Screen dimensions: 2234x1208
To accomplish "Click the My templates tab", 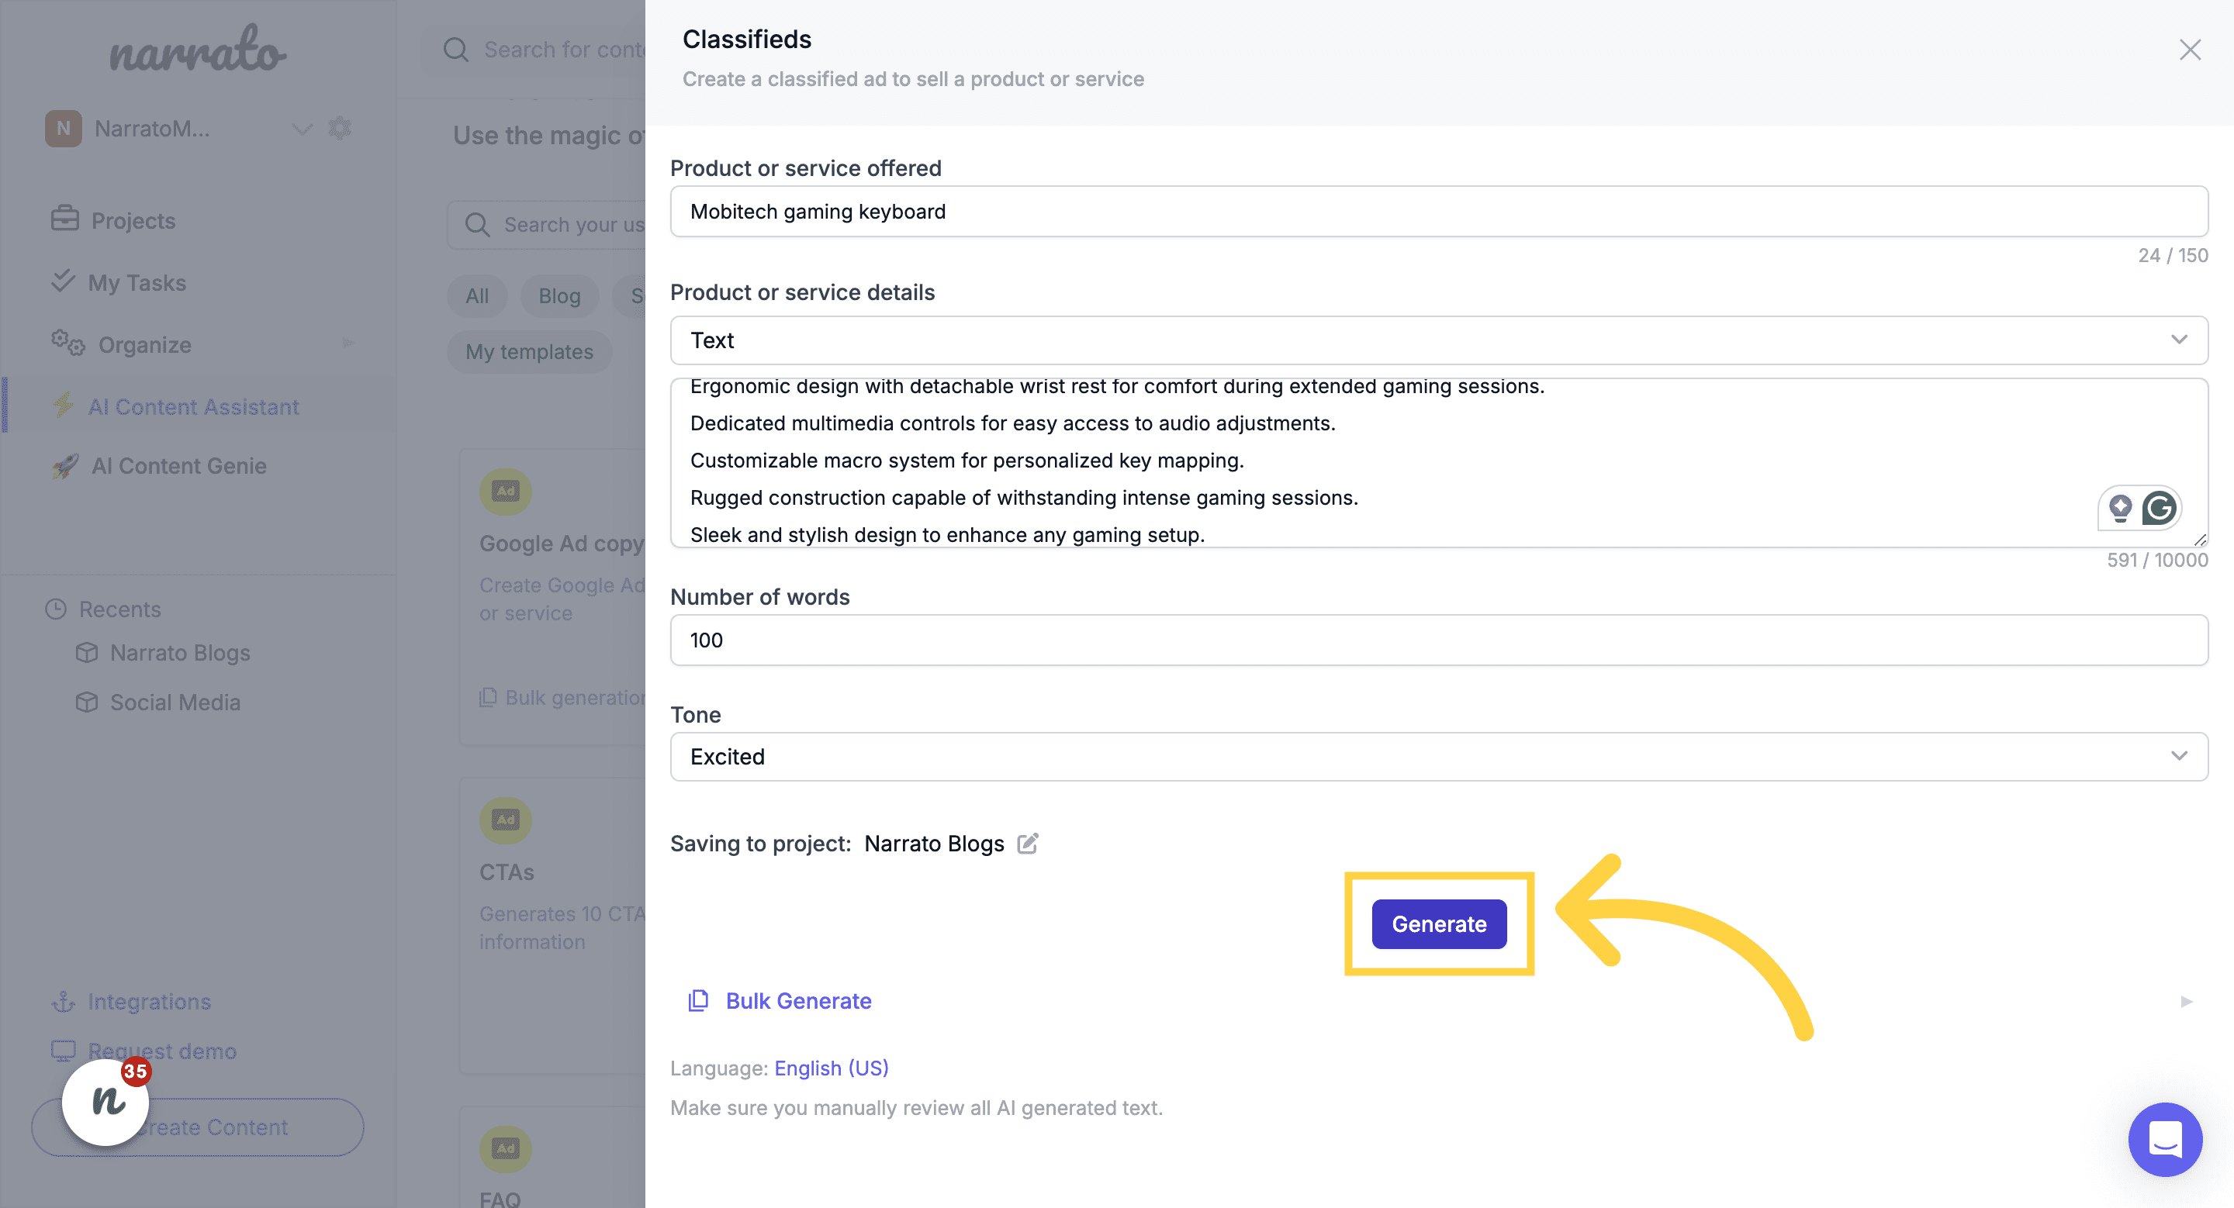I will pyautogui.click(x=530, y=350).
